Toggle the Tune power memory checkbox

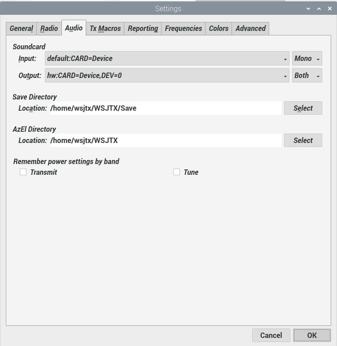coord(177,172)
